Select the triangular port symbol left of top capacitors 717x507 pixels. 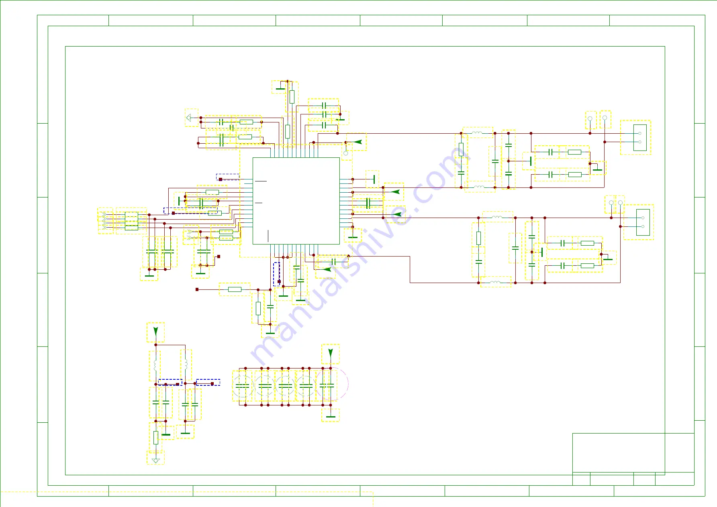(189, 118)
